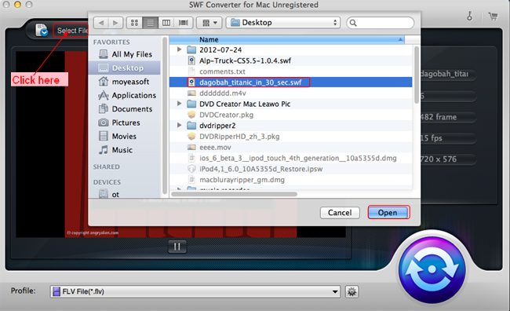Click the shopping cart purchase icon
510x311 pixels.
click(494, 16)
